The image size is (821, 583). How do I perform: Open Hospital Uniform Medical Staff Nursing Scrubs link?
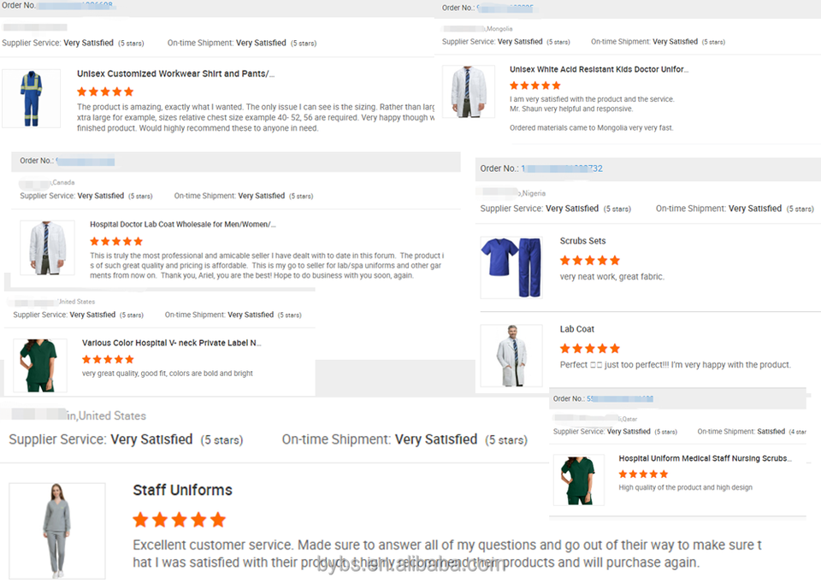click(x=705, y=459)
